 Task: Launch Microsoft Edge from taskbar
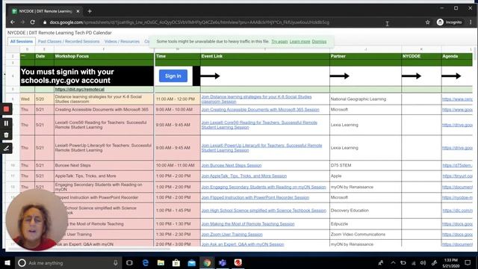pyautogui.click(x=145, y=262)
